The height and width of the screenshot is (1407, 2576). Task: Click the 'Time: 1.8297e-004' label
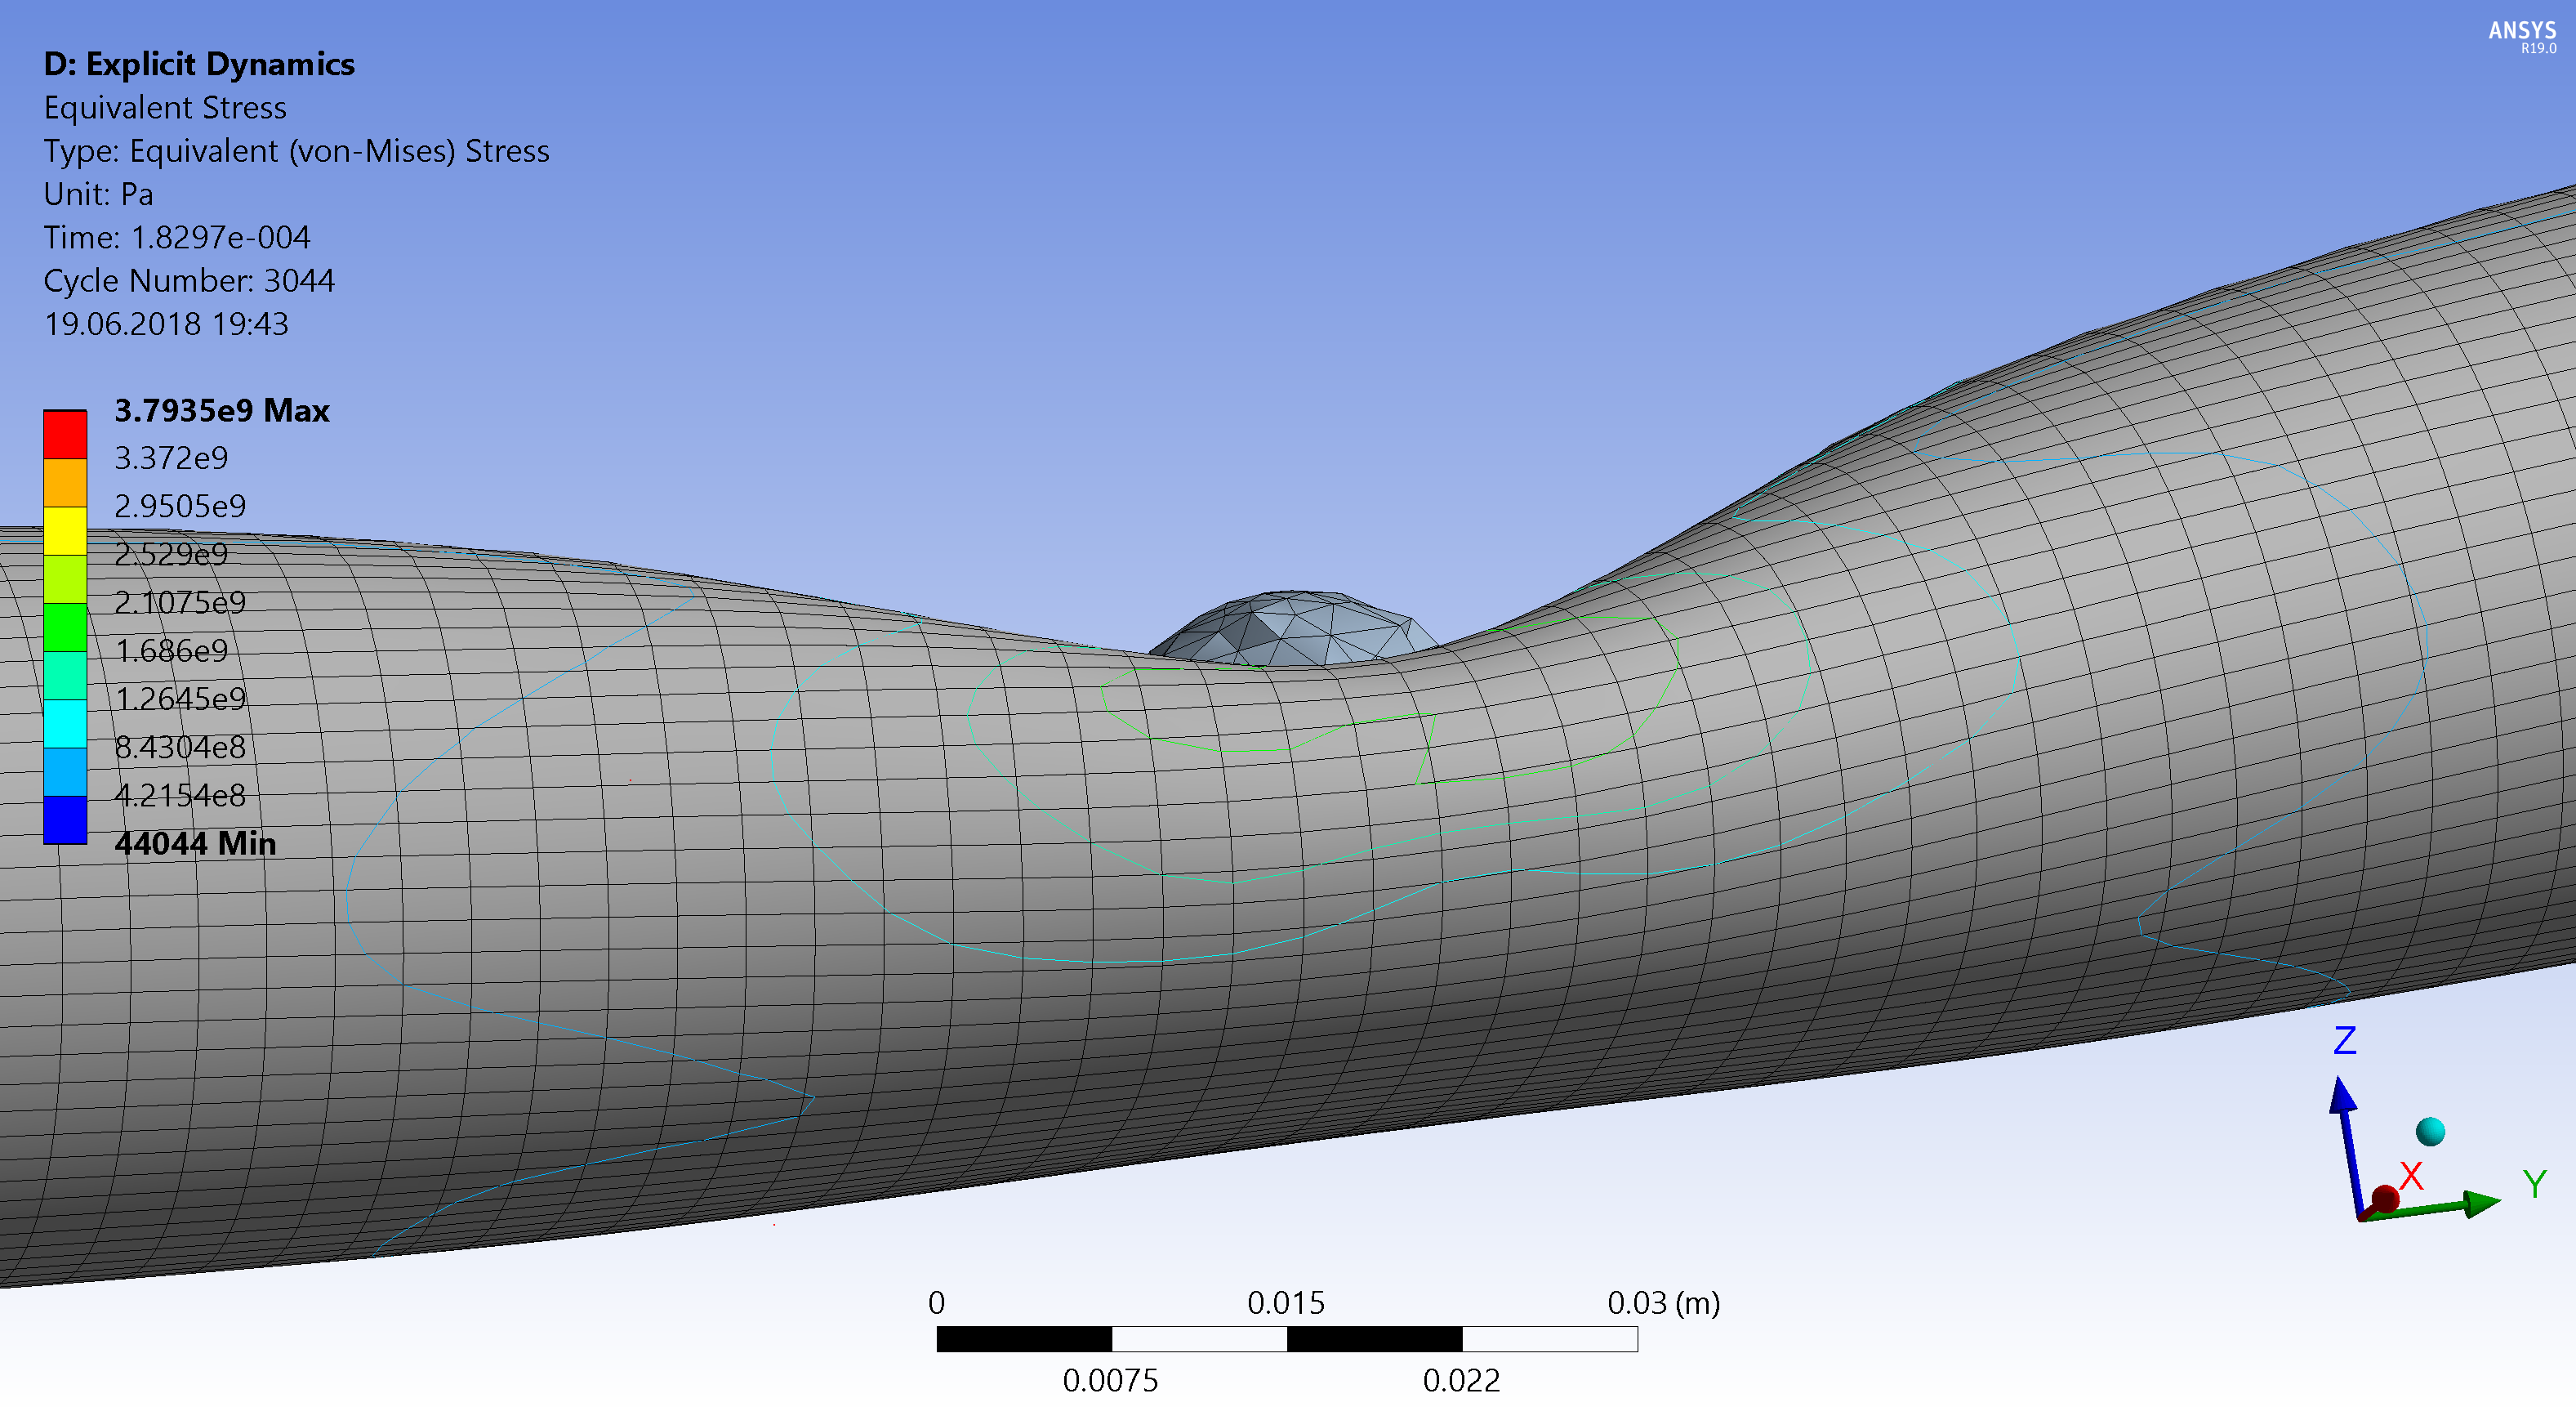[x=177, y=237]
